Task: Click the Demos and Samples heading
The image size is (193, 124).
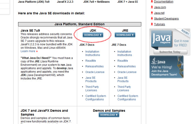Action: point(109,111)
